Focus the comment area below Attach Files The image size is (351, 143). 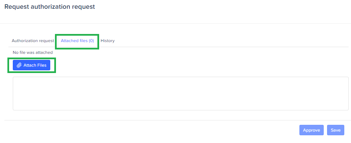tap(180, 93)
